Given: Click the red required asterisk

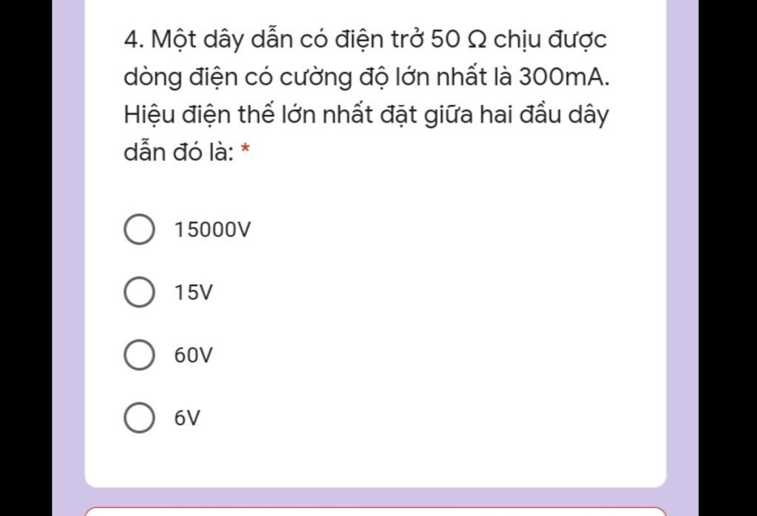Looking at the screenshot, I should click(x=245, y=148).
